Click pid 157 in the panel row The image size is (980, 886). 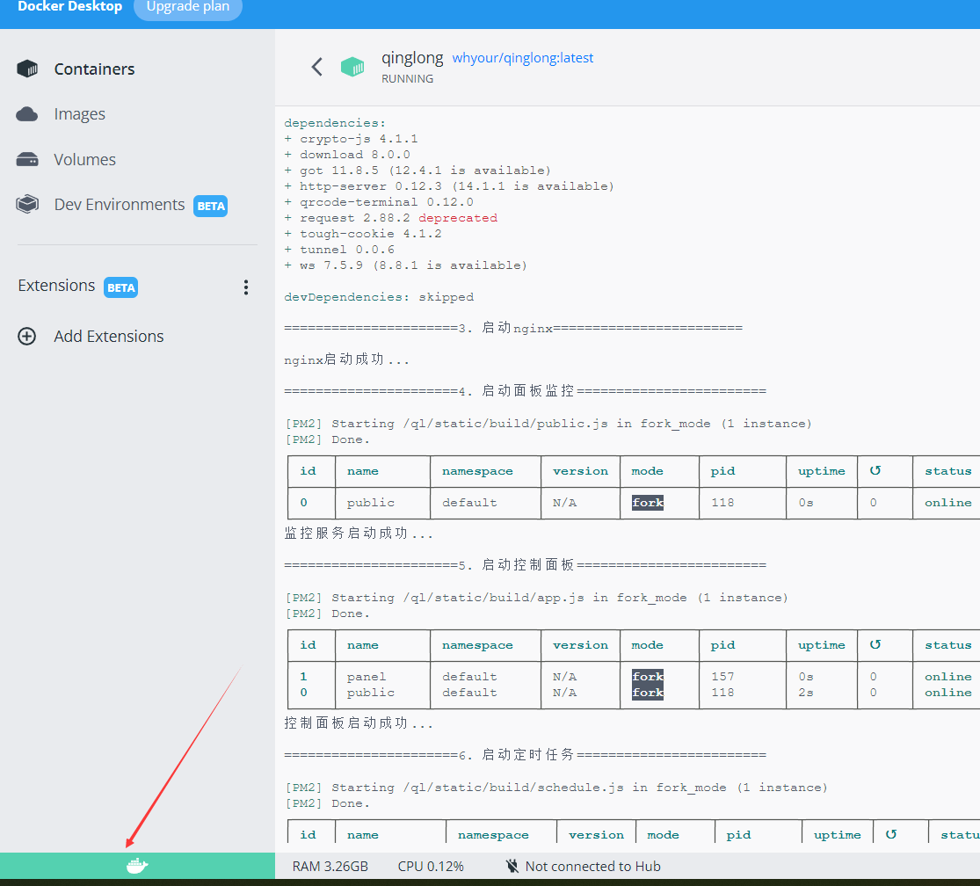722,677
